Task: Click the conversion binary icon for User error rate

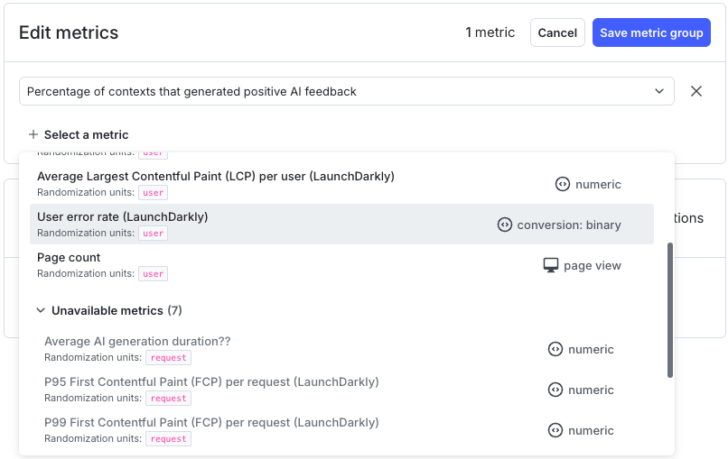Action: tap(505, 225)
